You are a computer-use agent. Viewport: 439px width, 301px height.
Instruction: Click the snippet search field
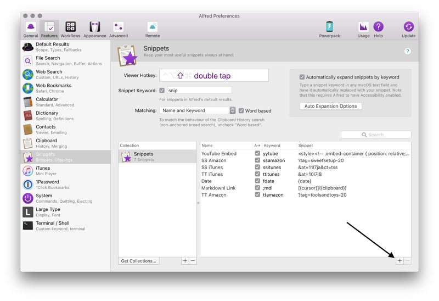(376, 135)
